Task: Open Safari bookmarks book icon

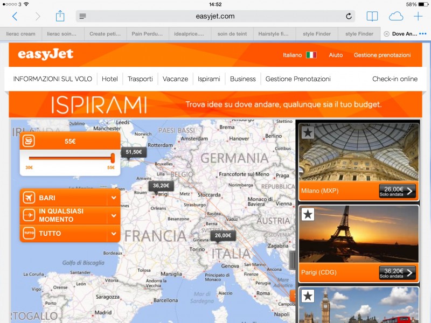Action: point(372,16)
